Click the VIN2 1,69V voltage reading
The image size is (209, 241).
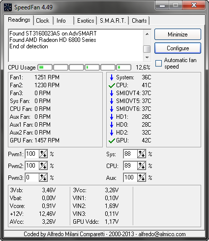click(x=95, y=206)
